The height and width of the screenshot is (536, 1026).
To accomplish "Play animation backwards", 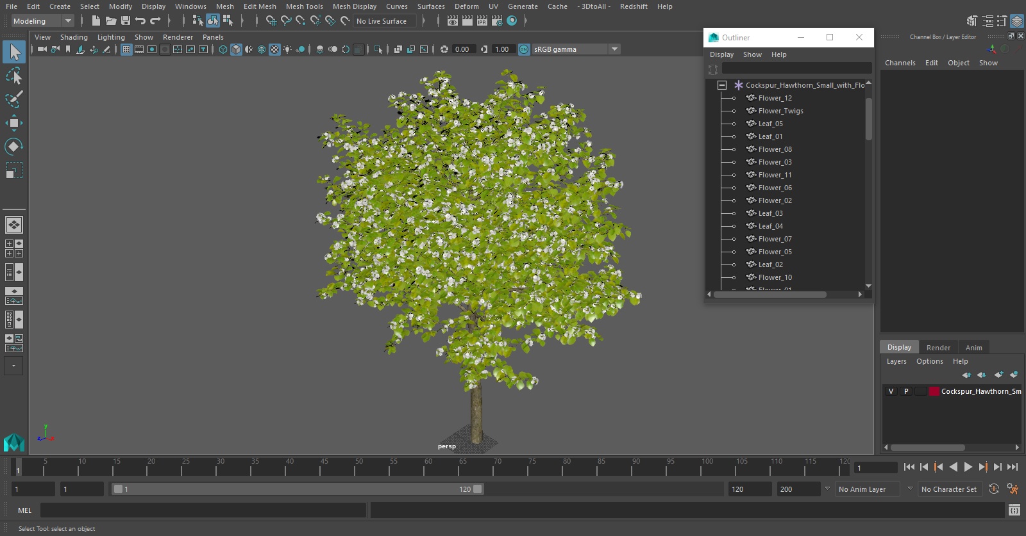I will (954, 467).
